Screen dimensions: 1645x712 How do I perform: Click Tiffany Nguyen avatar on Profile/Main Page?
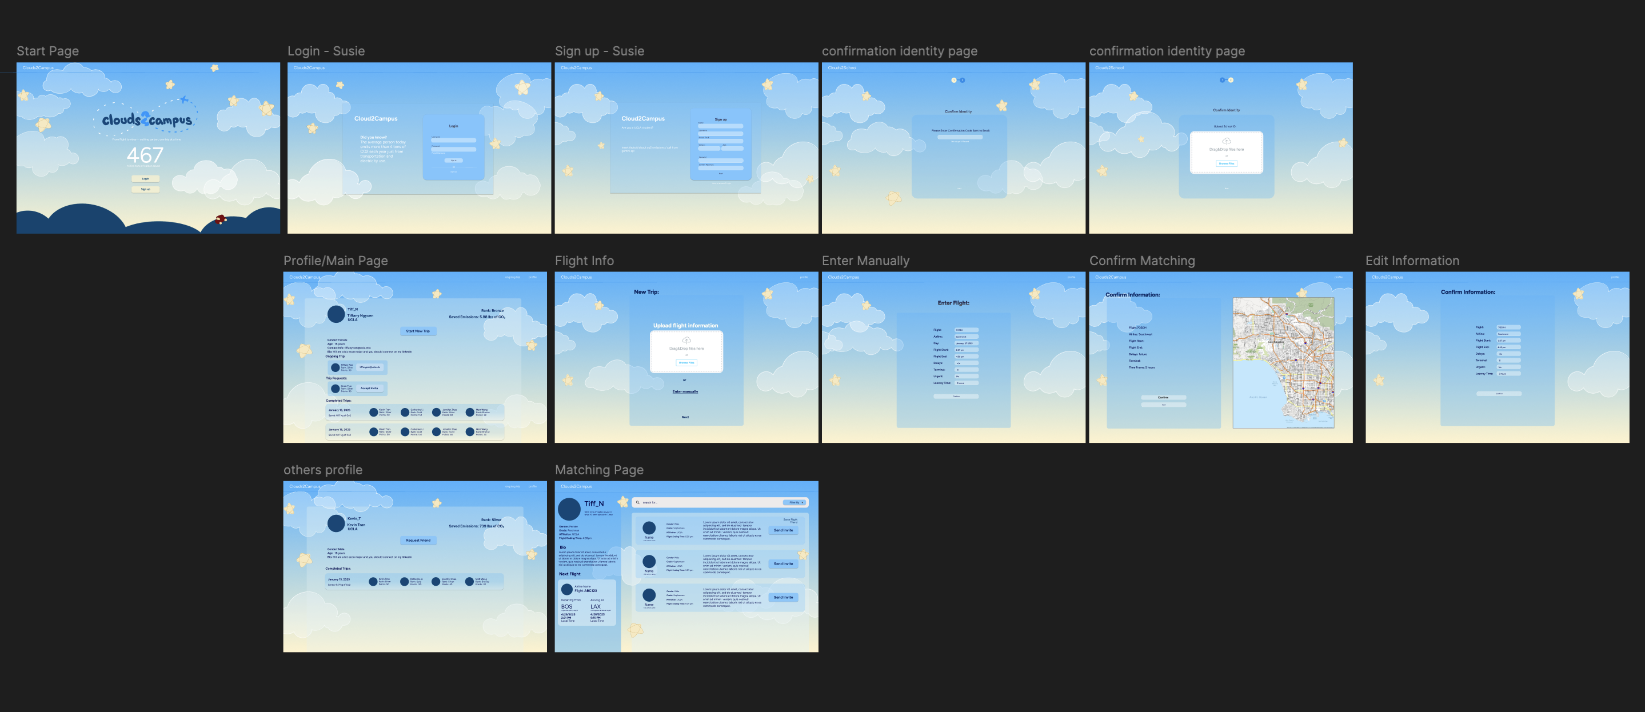point(336,314)
